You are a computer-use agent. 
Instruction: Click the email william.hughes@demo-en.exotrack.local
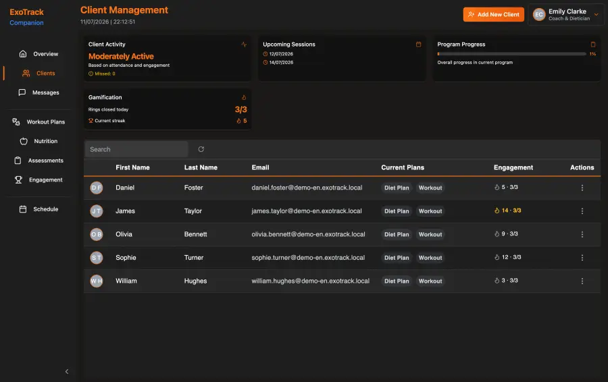pyautogui.click(x=311, y=281)
